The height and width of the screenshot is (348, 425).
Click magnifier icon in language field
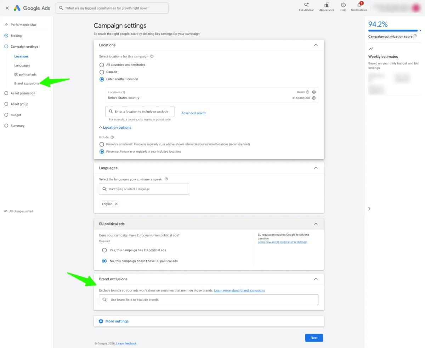[x=104, y=189]
